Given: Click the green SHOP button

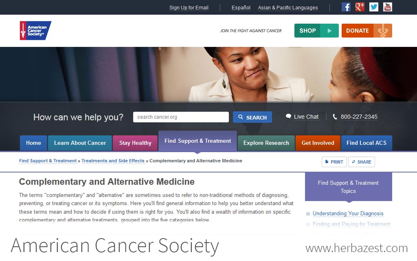Looking at the screenshot, I should point(316,31).
